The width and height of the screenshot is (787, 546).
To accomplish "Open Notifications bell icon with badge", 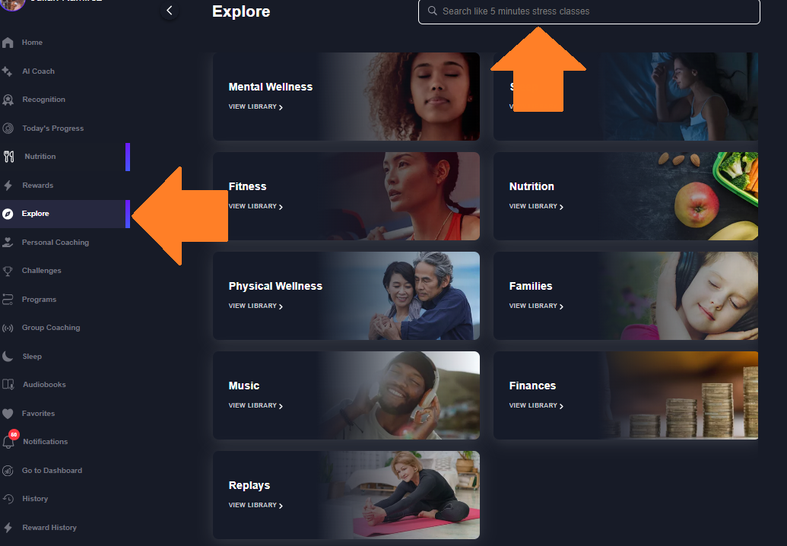I will [8, 440].
